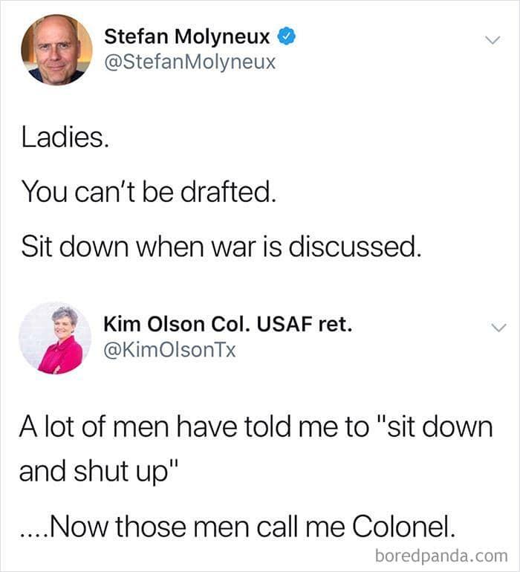The width and height of the screenshot is (520, 572).
Task: Click Kim Olson's profile avatar
Action: click(x=55, y=338)
